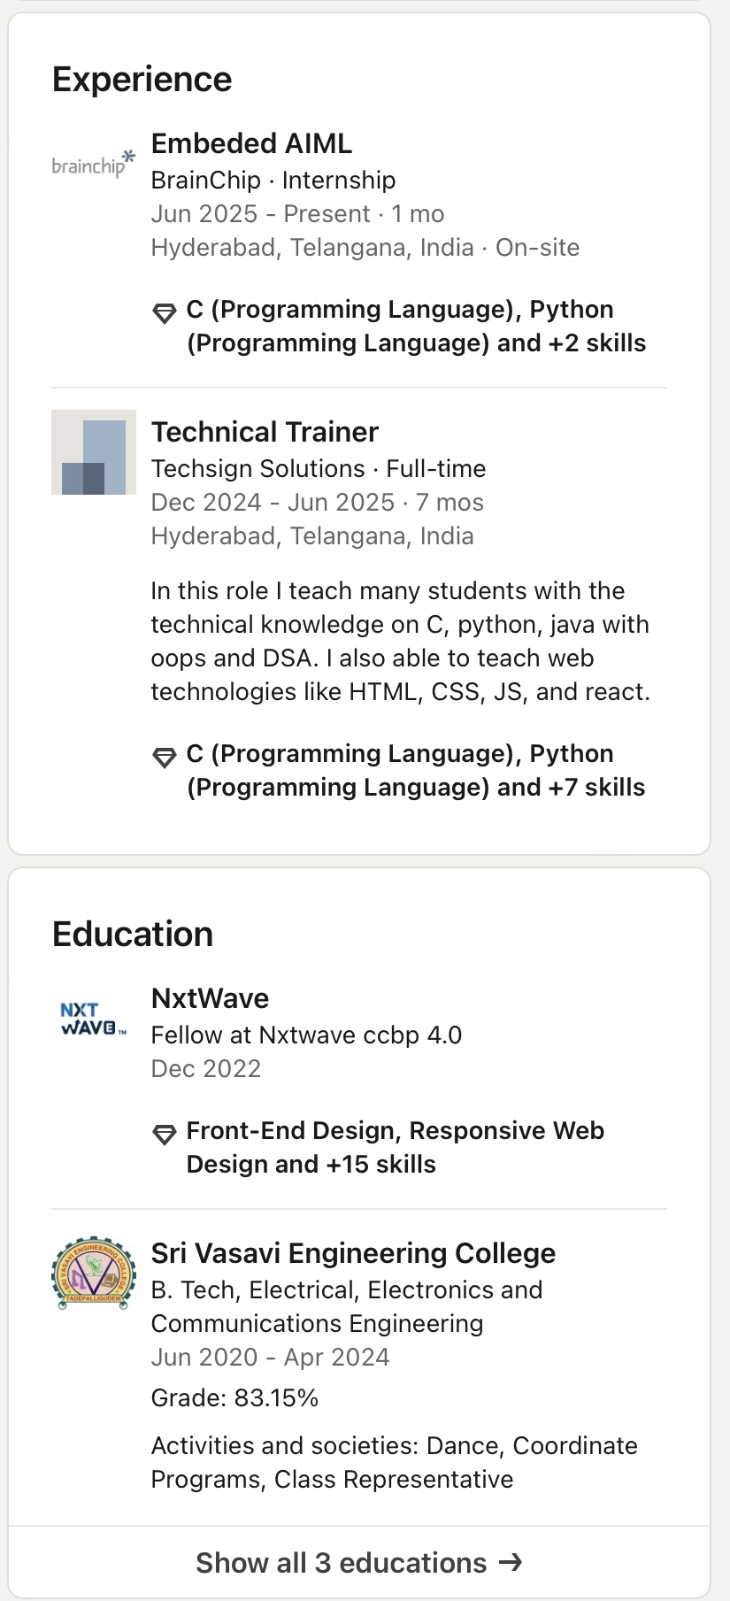Click the arrow icon beside Show all educations
This screenshot has height=1601, width=730.
[511, 1562]
